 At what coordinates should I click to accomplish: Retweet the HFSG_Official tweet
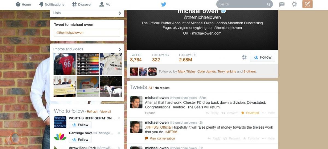232,138
